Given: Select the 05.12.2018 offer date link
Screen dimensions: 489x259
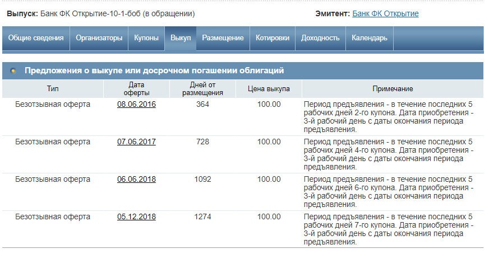Looking at the screenshot, I should 136,216.
